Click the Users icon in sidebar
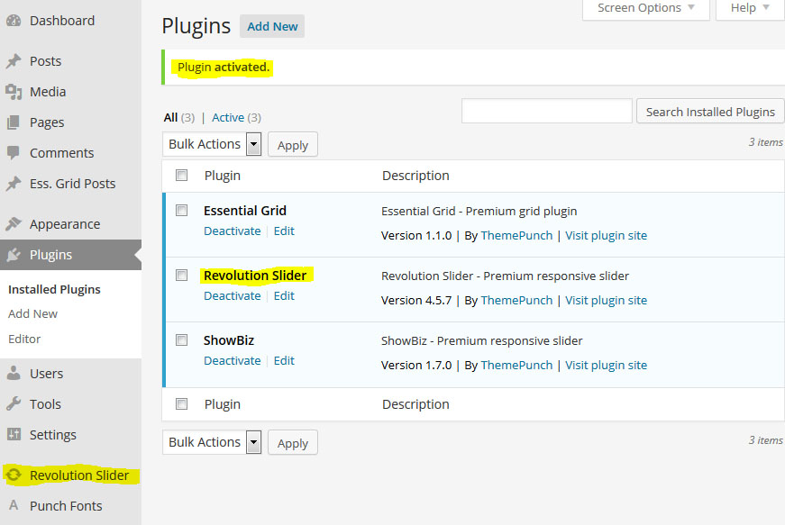 click(x=14, y=374)
